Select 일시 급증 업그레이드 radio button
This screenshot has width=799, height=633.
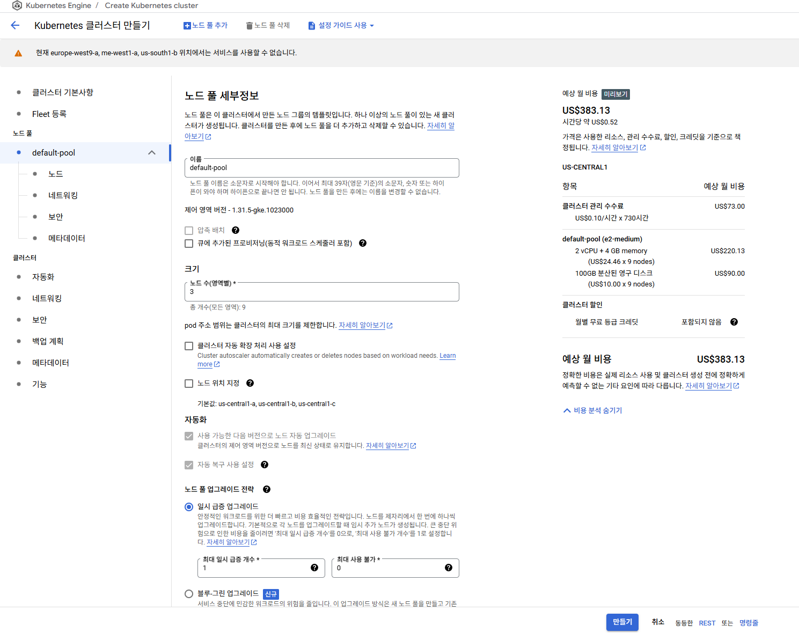point(189,507)
